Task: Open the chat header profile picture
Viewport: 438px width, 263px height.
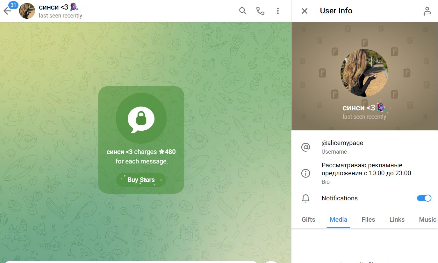Action: tap(27, 11)
